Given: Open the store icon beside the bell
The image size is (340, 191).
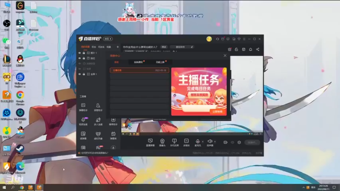Looking at the screenshot, I should [x=244, y=49].
